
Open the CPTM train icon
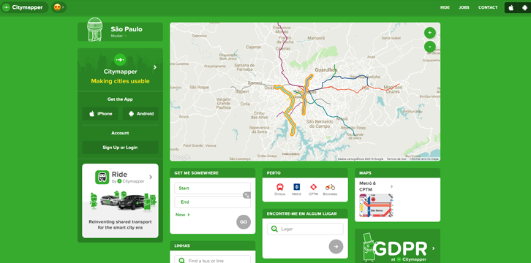click(x=314, y=187)
